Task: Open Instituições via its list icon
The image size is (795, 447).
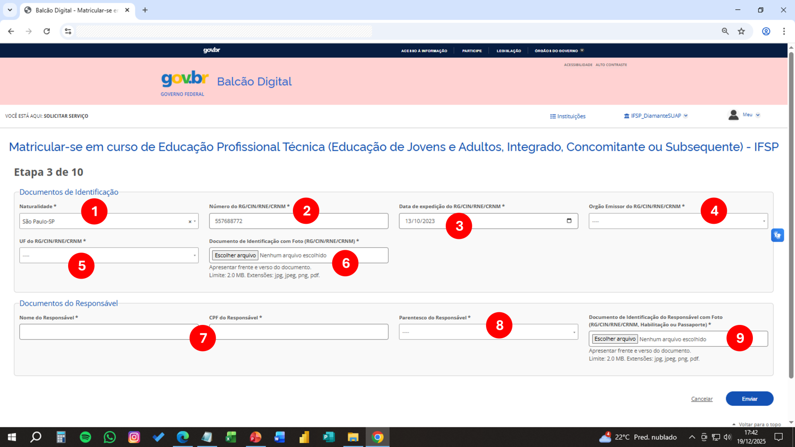Action: (552, 116)
